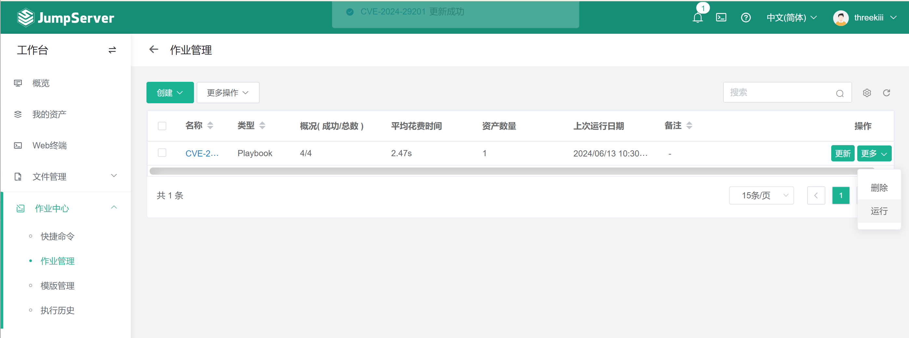This screenshot has height=338, width=909.
Task: Focus the 搜索 input field
Action: click(776, 93)
